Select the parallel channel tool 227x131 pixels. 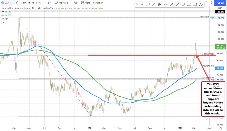point(183,4)
